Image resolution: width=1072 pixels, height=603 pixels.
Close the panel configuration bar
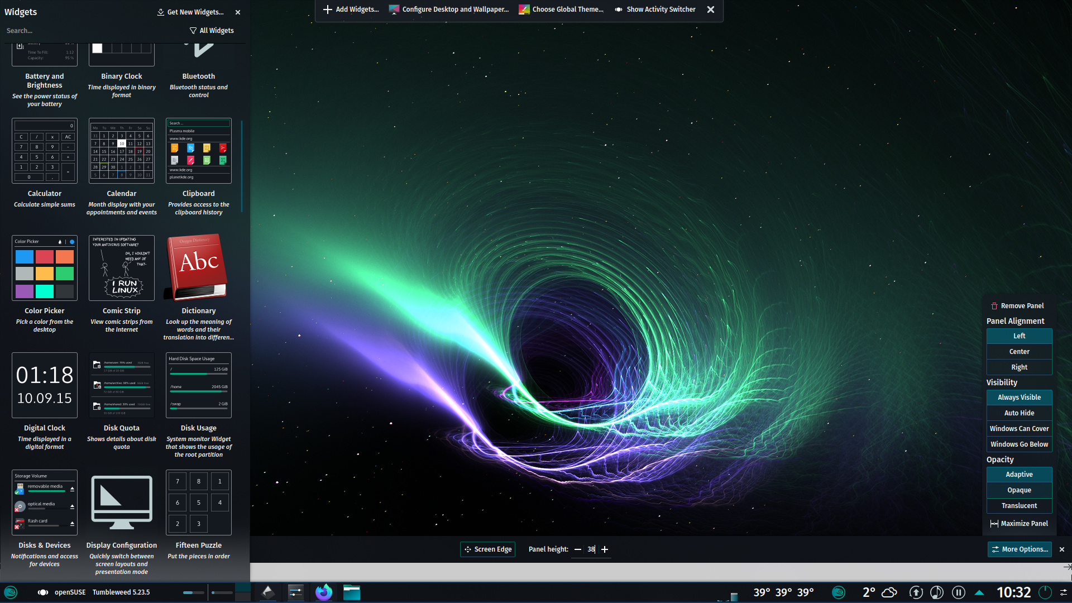(1062, 549)
